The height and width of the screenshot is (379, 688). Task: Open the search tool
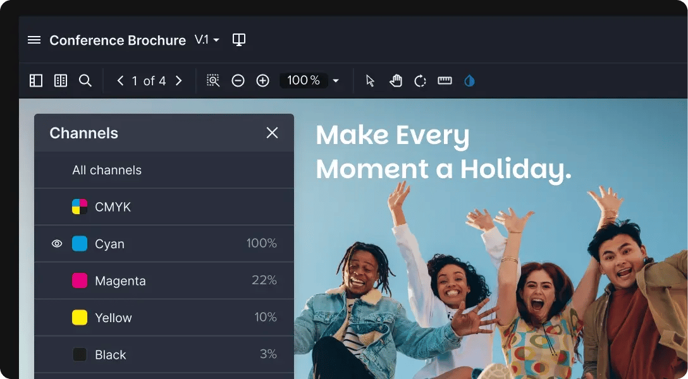click(x=85, y=80)
